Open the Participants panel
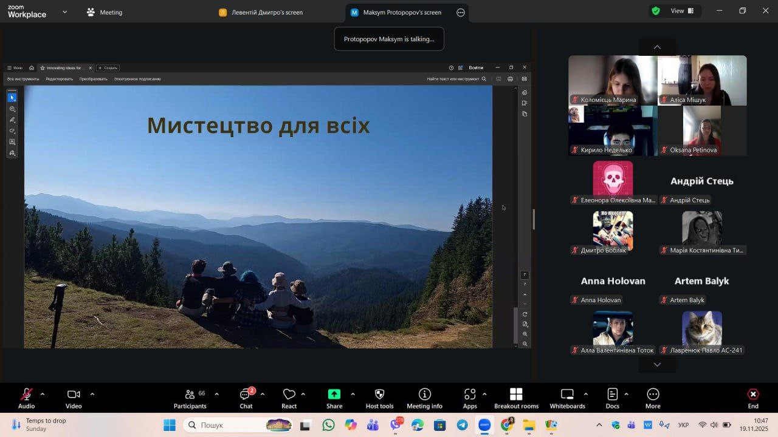 pos(190,398)
